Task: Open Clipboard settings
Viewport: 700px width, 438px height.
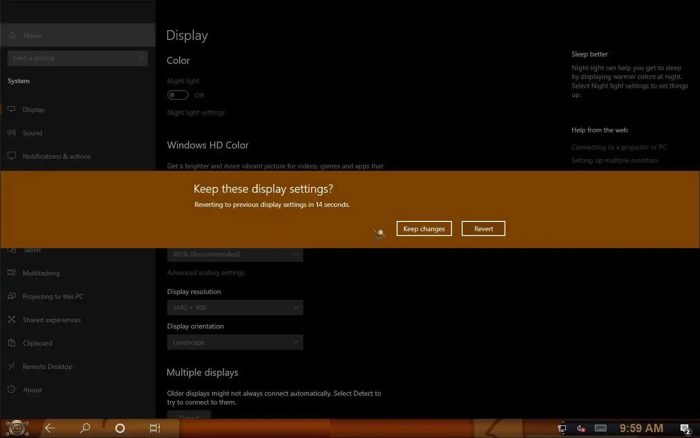Action: pyautogui.click(x=78, y=343)
